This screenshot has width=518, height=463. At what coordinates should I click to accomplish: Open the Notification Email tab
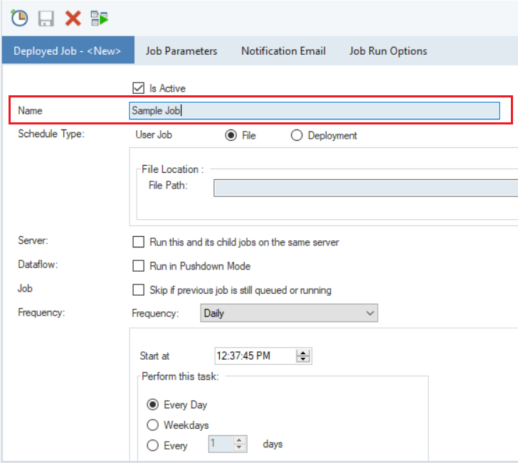point(283,51)
